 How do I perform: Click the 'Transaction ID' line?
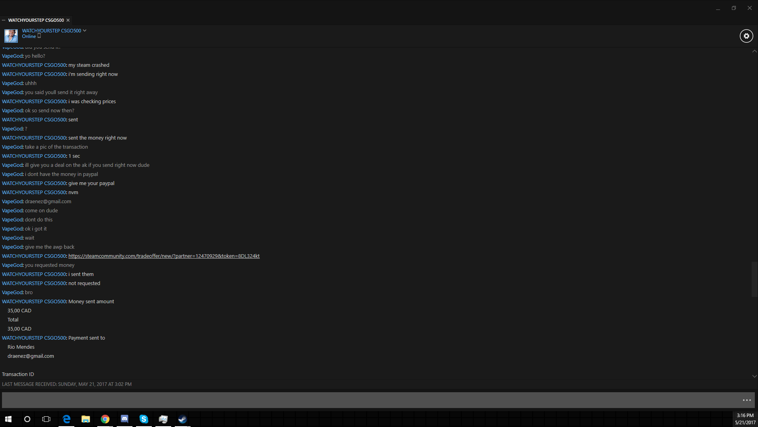click(x=18, y=374)
